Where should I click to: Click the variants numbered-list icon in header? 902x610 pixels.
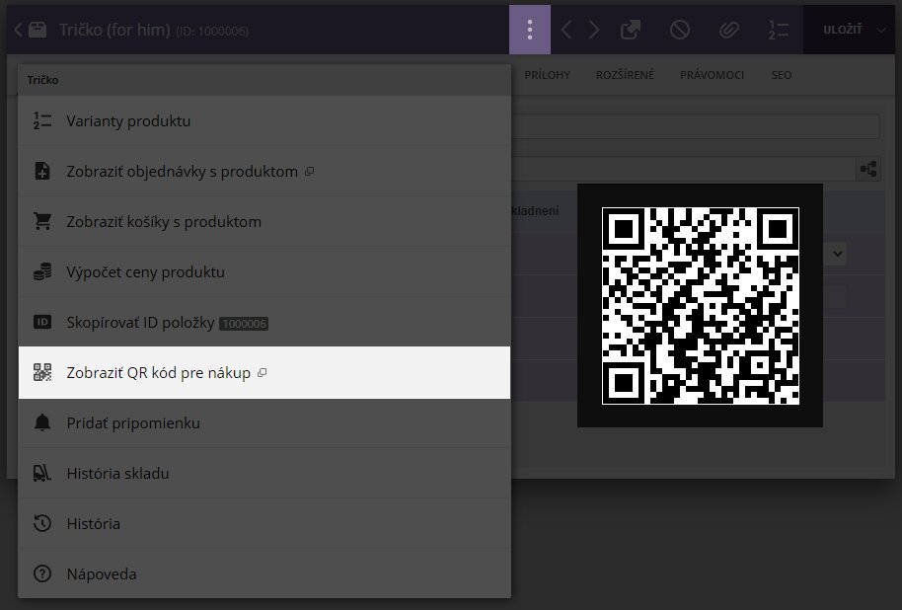778,30
